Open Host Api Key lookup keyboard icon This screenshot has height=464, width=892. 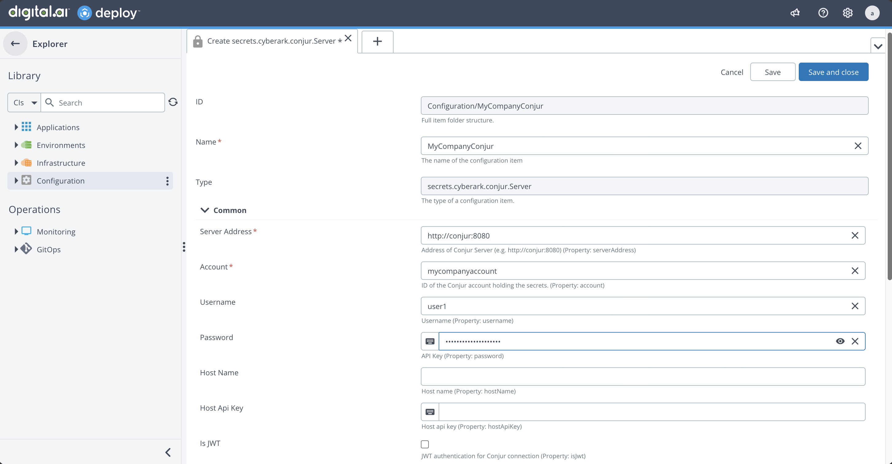(430, 412)
